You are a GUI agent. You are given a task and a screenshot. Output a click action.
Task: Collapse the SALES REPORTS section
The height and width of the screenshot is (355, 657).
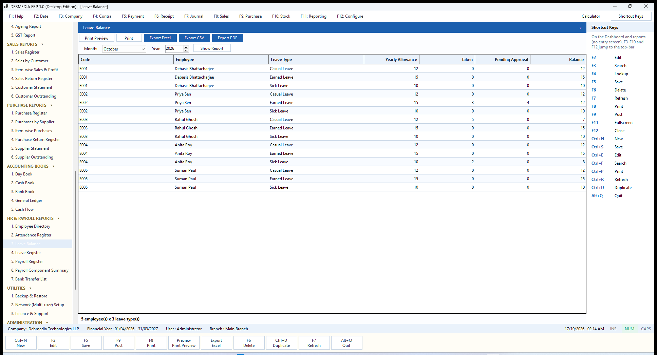click(42, 44)
